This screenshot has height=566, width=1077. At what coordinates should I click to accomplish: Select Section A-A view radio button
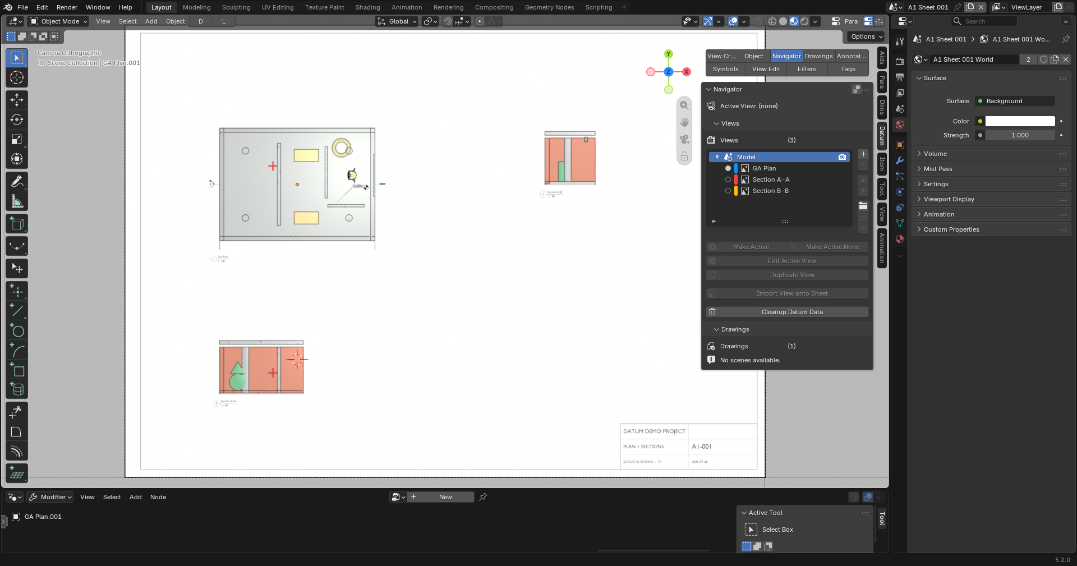pos(728,180)
